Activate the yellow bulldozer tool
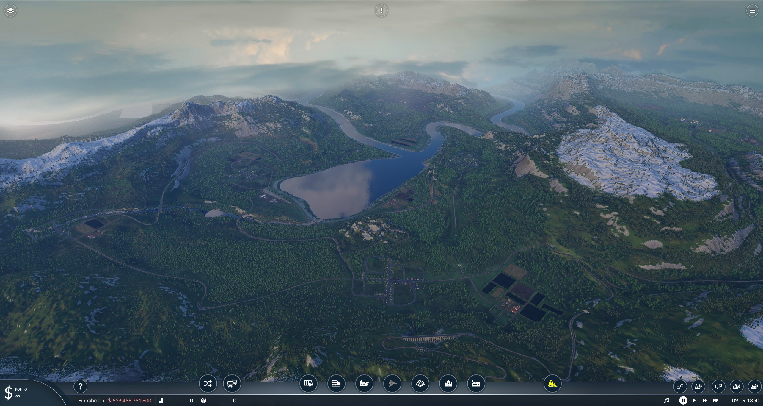 pos(552,384)
